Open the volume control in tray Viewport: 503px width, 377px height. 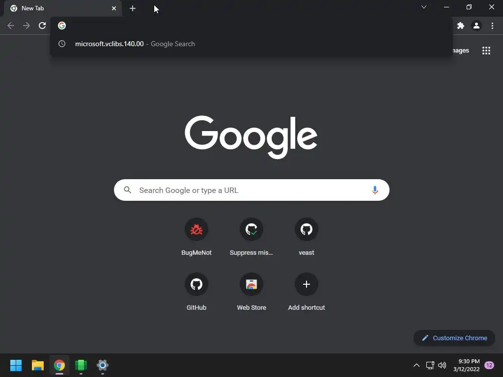[442, 365]
